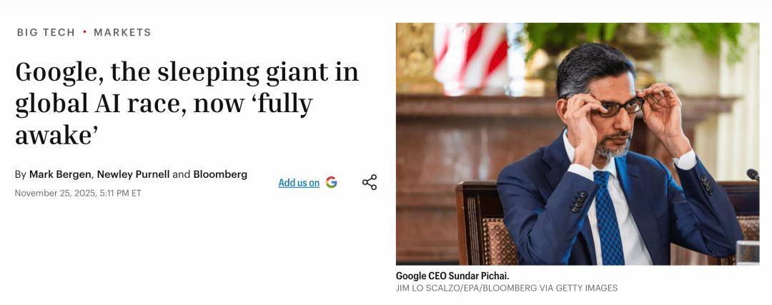The width and height of the screenshot is (772, 305).
Task: Click the red dot separator between categories
Action: click(x=84, y=32)
